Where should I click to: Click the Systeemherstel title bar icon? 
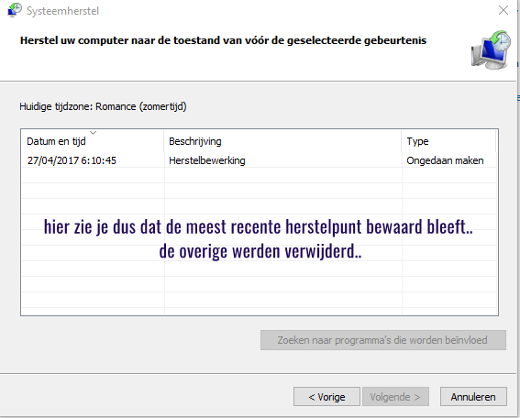click(15, 10)
